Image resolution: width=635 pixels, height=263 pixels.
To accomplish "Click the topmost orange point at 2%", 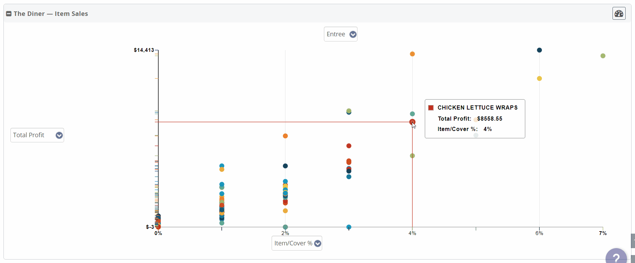I will tap(285, 136).
